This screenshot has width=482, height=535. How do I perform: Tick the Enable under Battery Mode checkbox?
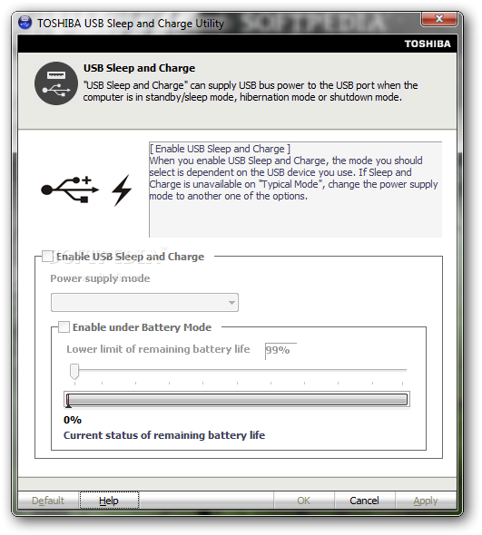(64, 326)
